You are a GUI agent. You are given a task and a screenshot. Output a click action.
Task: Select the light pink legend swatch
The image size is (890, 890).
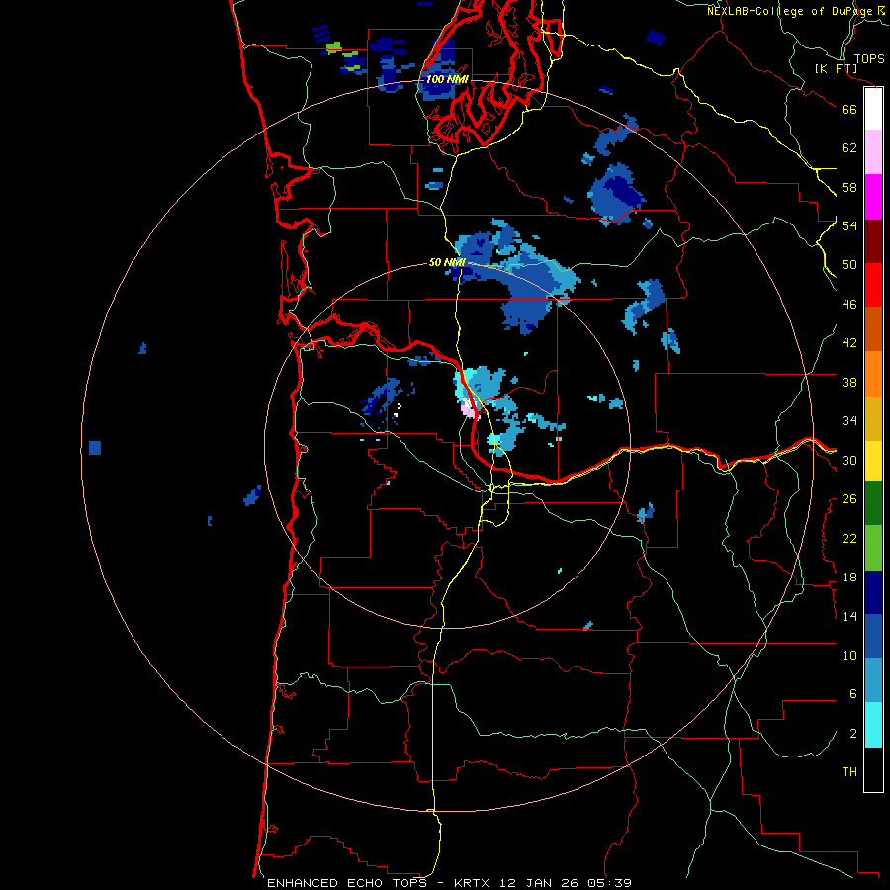coord(873,152)
